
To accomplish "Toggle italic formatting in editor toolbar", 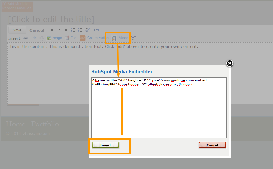I will point(59,30).
